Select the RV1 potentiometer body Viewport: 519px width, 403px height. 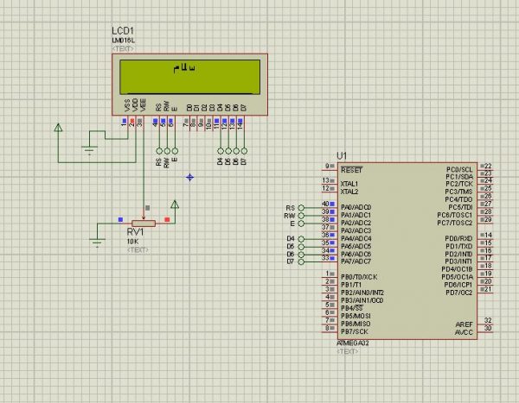144,224
